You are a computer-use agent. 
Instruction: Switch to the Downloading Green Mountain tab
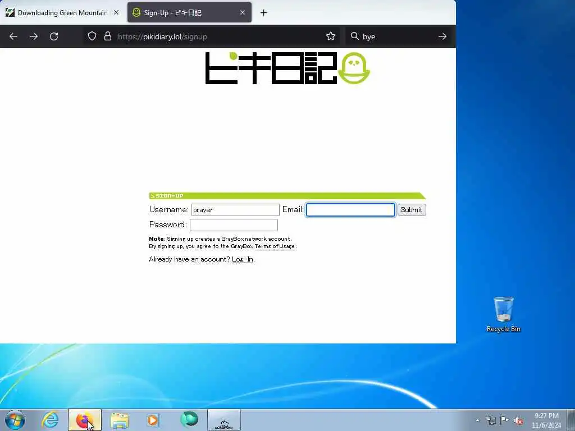tap(62, 12)
